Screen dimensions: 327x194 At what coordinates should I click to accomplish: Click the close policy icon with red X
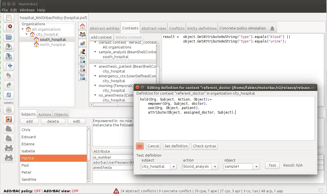click(x=9, y=27)
